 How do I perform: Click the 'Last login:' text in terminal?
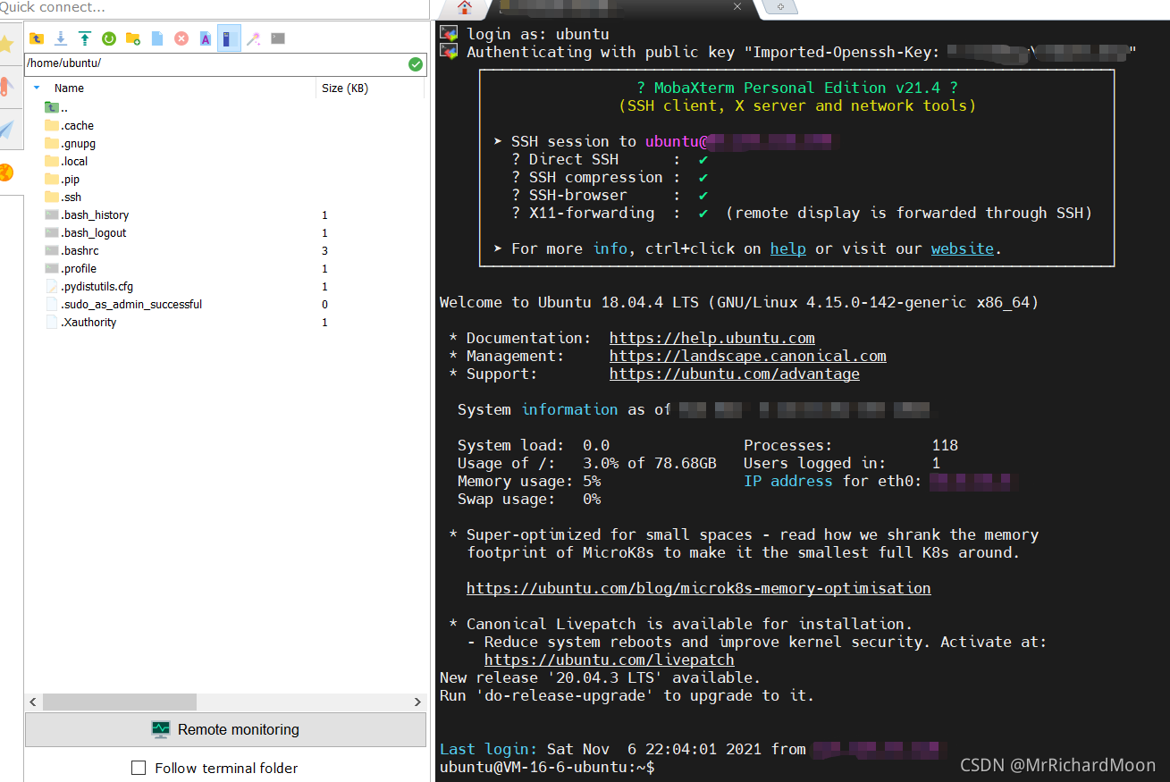click(x=489, y=749)
